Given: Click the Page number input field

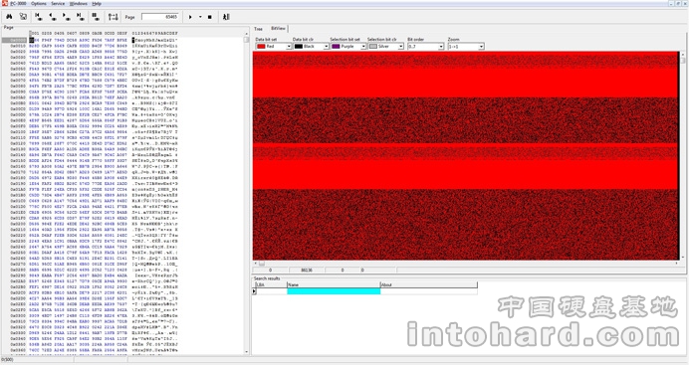Looking at the screenshot, I should (x=160, y=17).
